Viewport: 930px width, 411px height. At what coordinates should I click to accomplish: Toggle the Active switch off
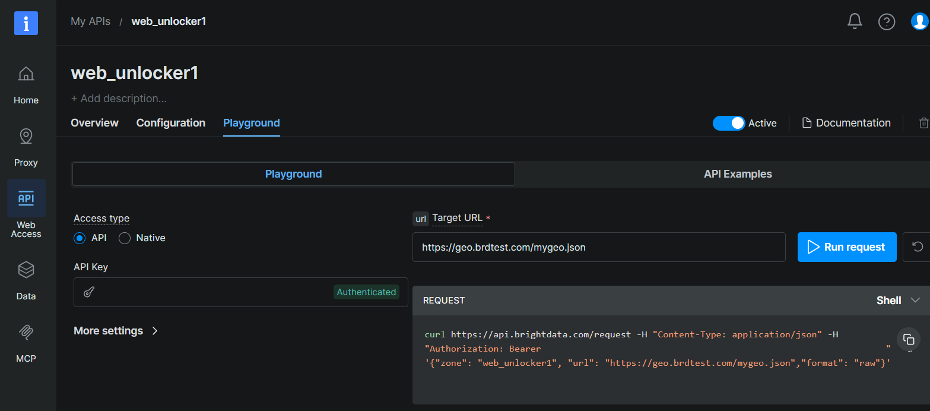coord(729,123)
